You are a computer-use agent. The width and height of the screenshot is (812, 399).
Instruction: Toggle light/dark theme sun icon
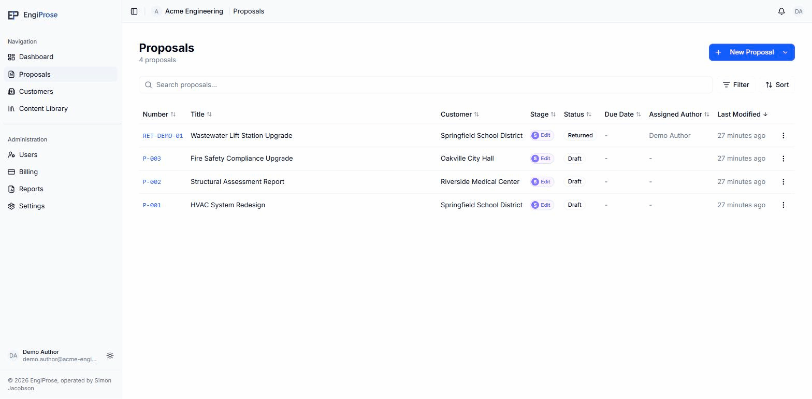tap(110, 356)
